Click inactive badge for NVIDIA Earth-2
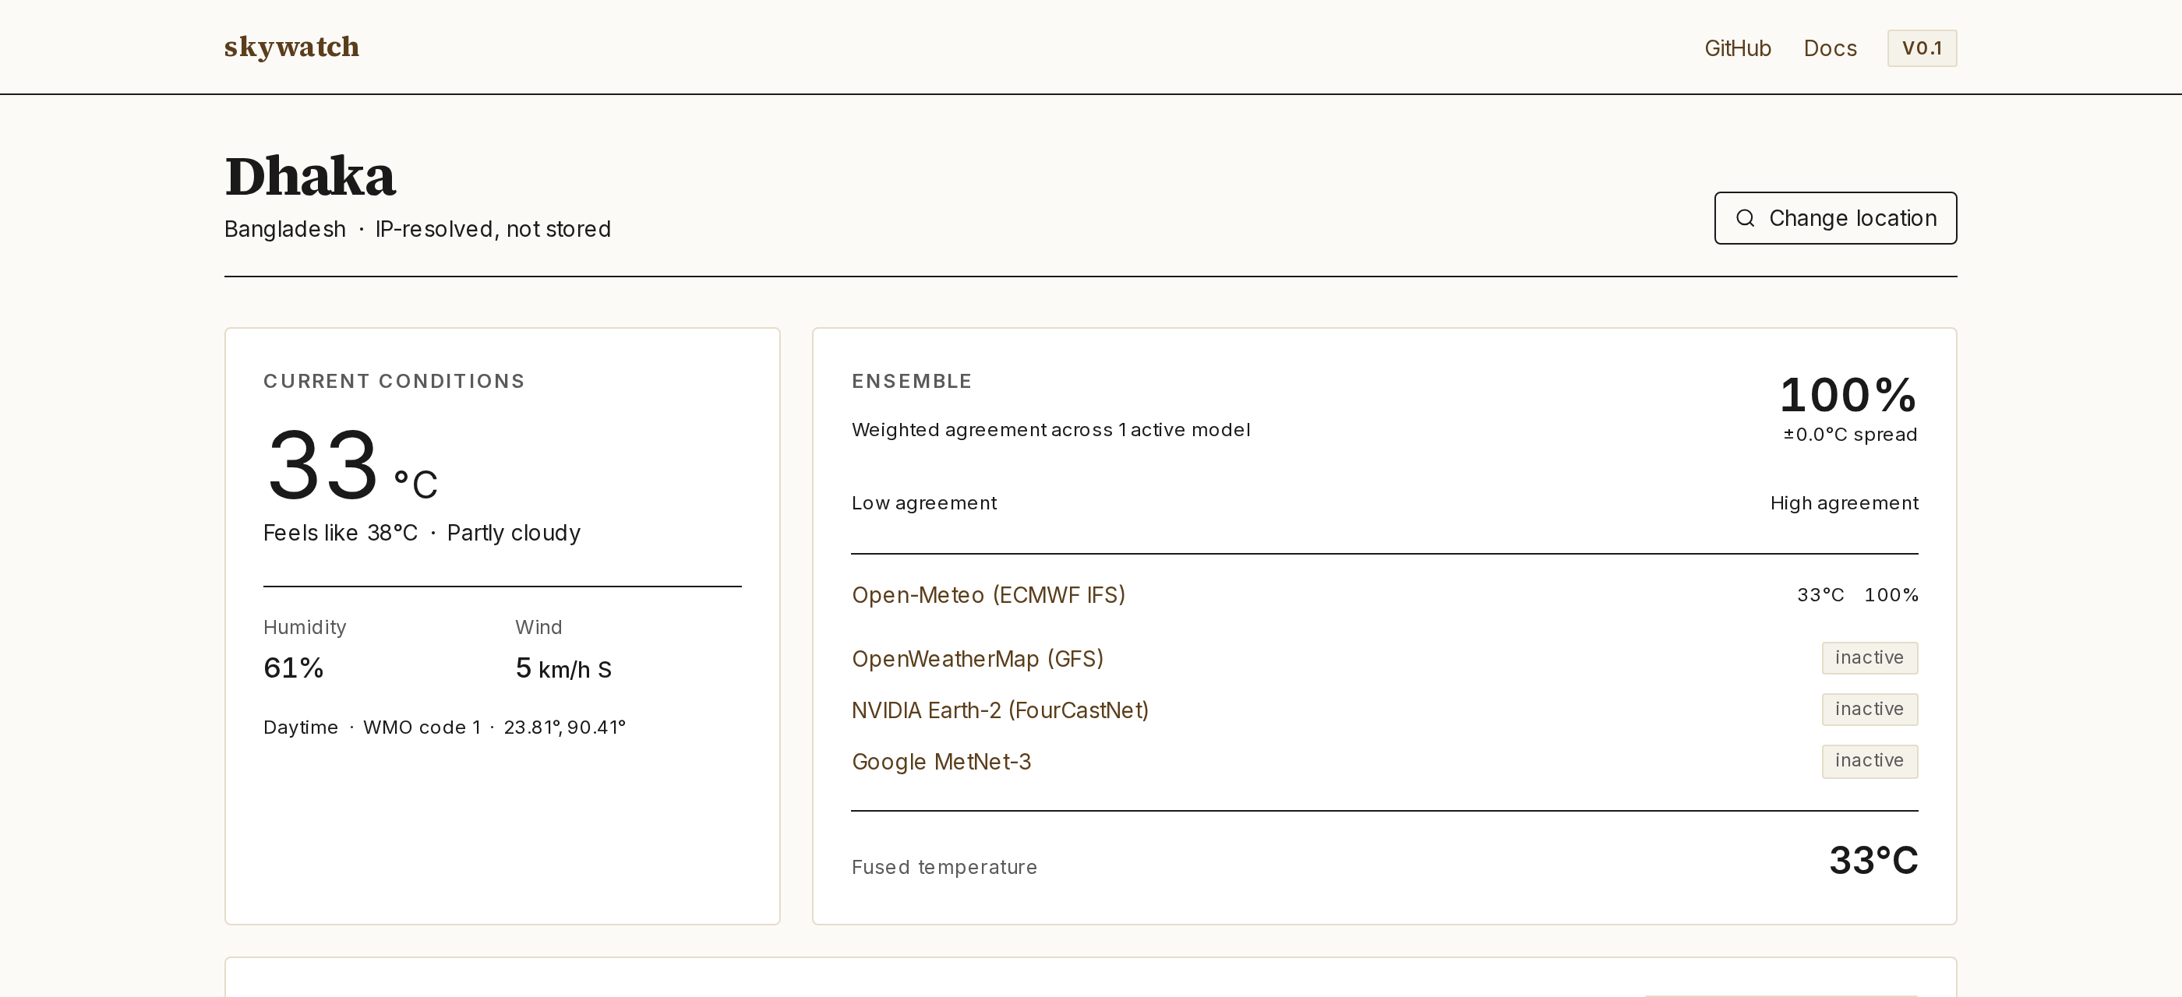The image size is (2182, 997). 1869,710
